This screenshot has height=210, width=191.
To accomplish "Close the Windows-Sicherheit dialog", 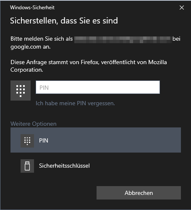I will [x=182, y=8].
